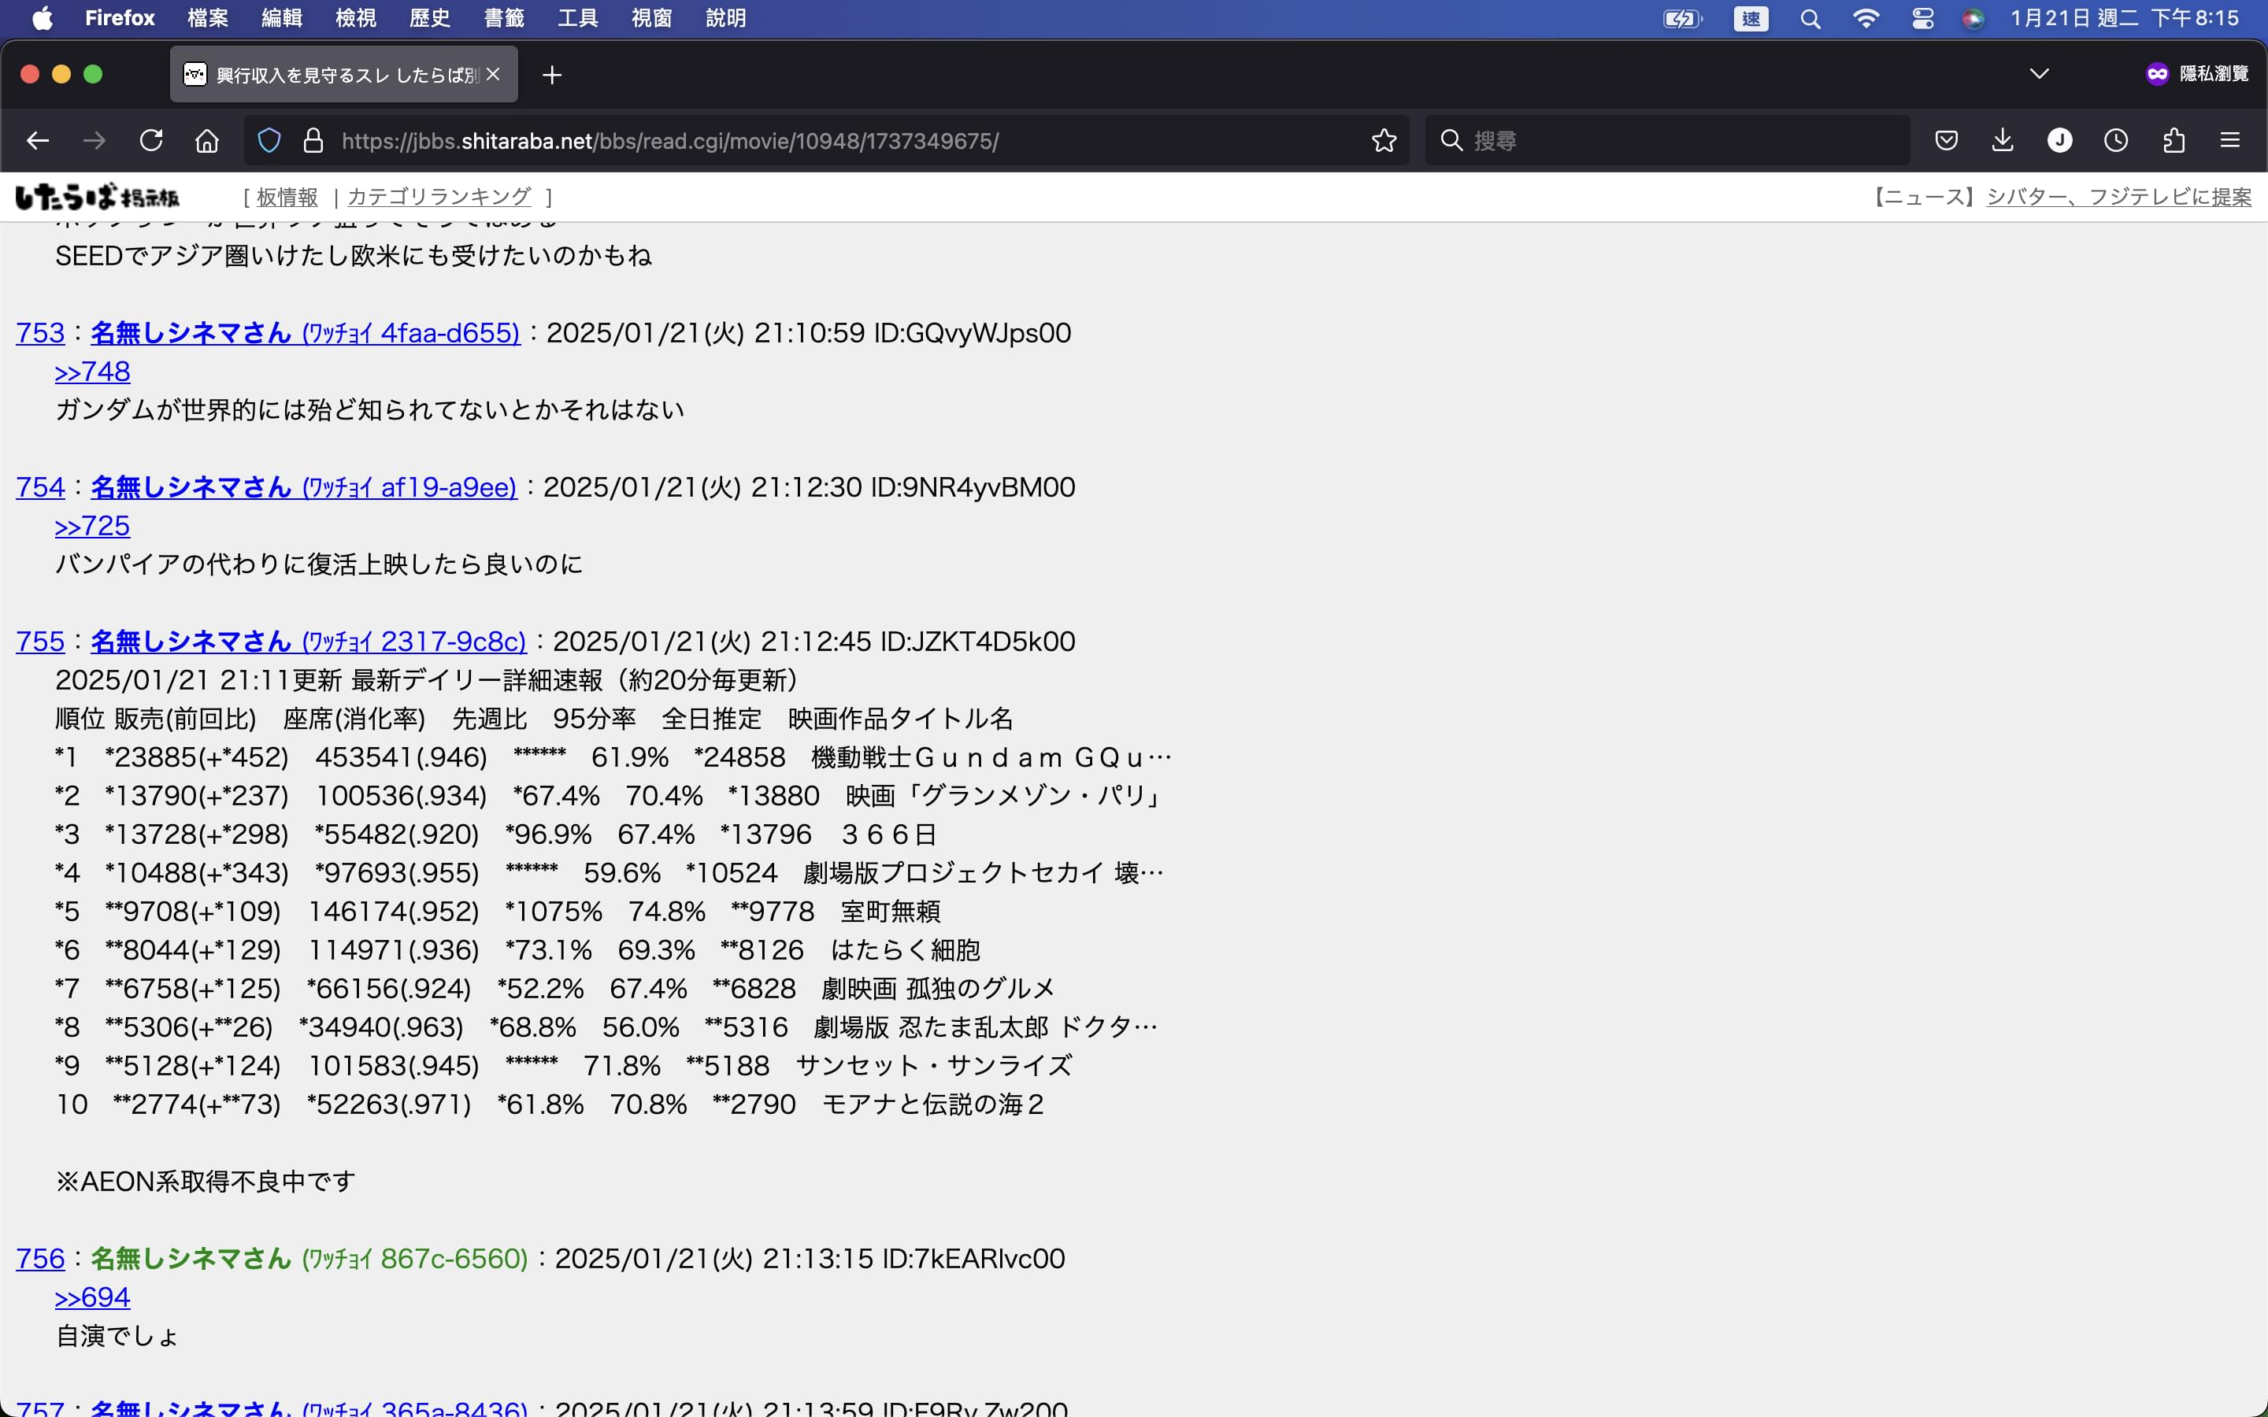The image size is (2268, 1417).
Task: Open the 歷史 menu
Action: pos(429,19)
